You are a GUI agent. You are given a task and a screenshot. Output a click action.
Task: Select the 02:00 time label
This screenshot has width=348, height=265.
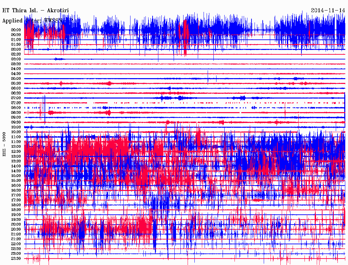click(16, 50)
